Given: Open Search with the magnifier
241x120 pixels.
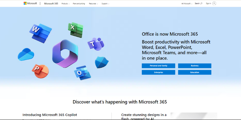Looking at the screenshot, I should pos(199,3).
